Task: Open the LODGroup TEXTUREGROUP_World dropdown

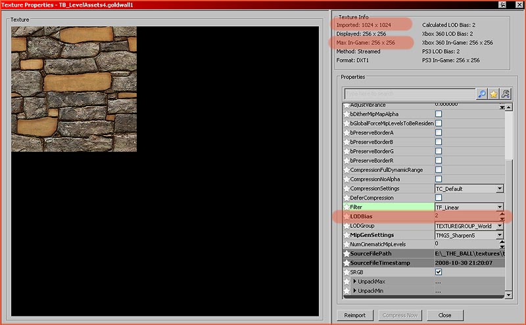Action: click(x=500, y=226)
